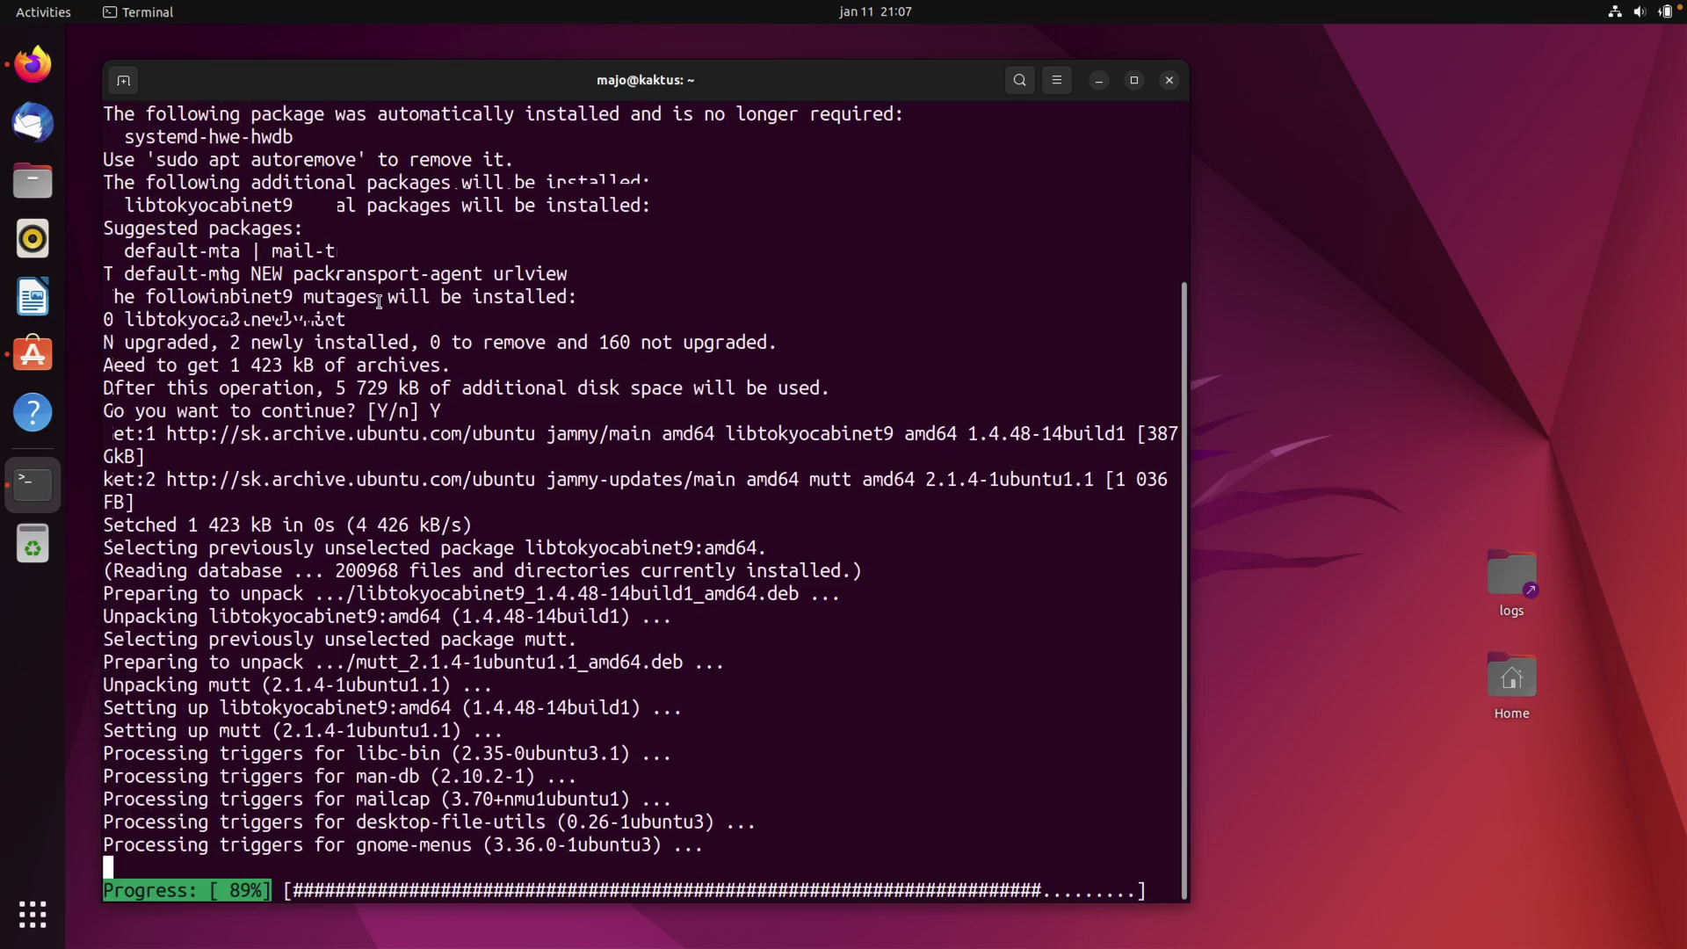Open the clock and calendar panel
The width and height of the screenshot is (1687, 949).
[x=874, y=11]
